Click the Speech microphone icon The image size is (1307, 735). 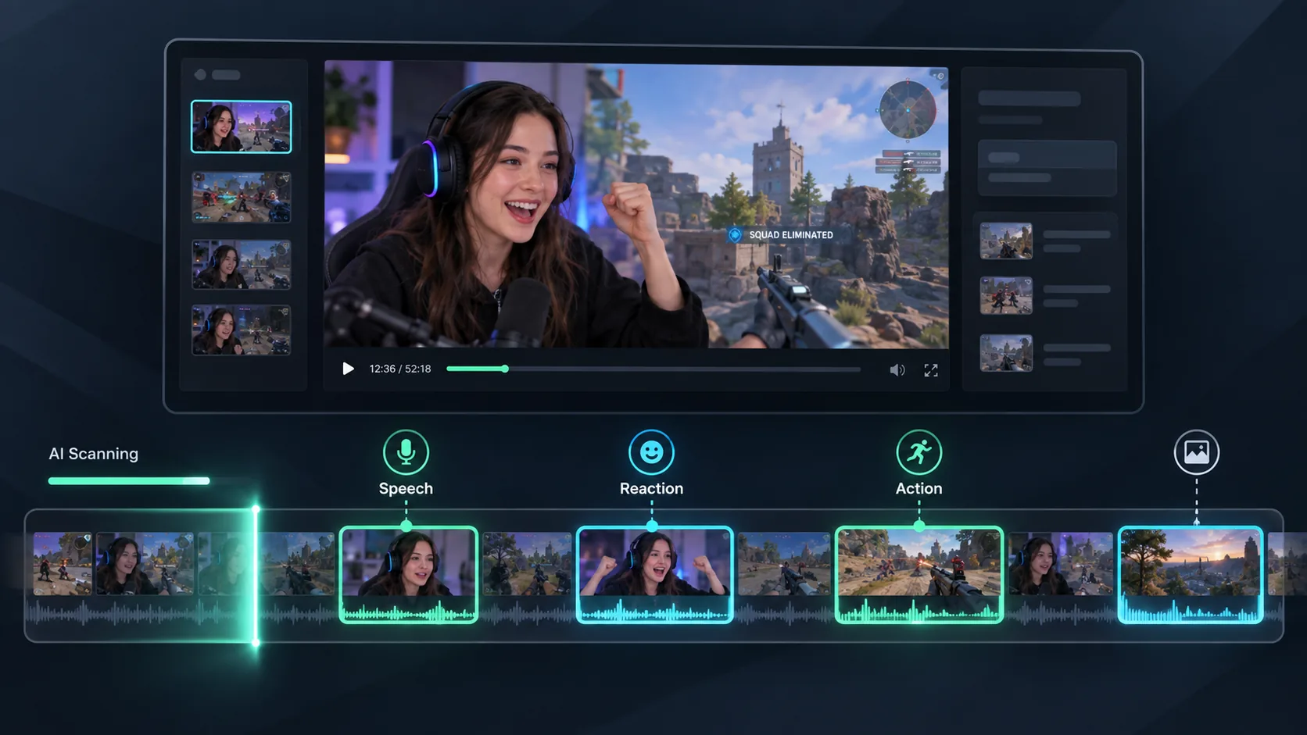(x=406, y=452)
